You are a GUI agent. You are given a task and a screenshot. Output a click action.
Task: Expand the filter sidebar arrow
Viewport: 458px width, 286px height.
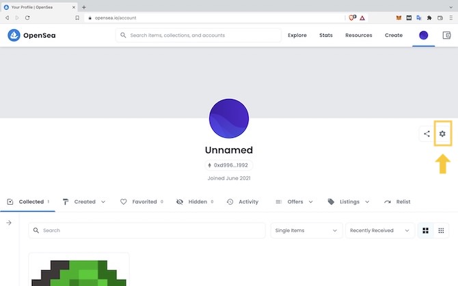10,223
